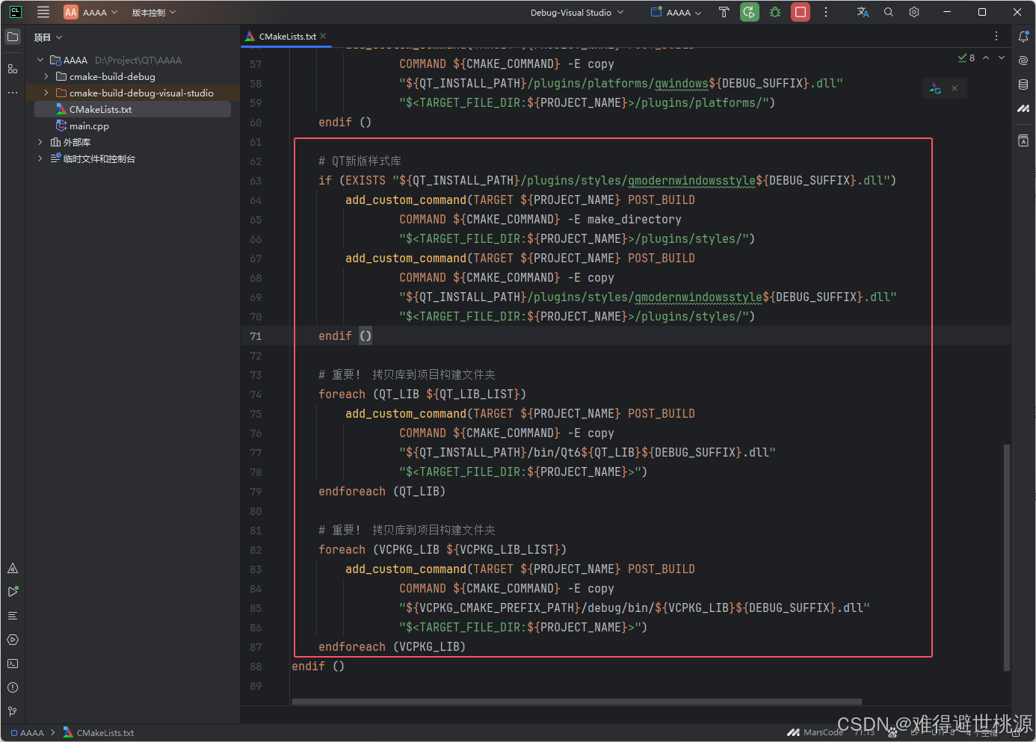Image resolution: width=1036 pixels, height=742 pixels.
Task: Open the Services tool window
Action: (13, 640)
